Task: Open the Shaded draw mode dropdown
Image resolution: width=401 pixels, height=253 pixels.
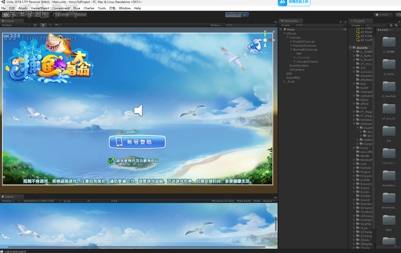Action: [16, 25]
